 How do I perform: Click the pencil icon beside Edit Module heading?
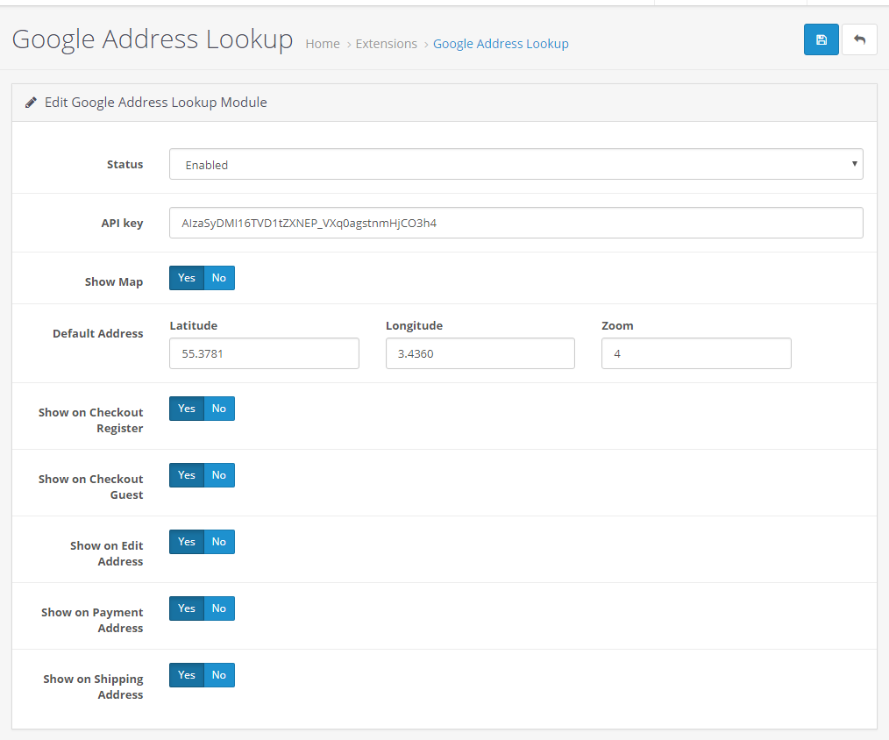coord(32,103)
